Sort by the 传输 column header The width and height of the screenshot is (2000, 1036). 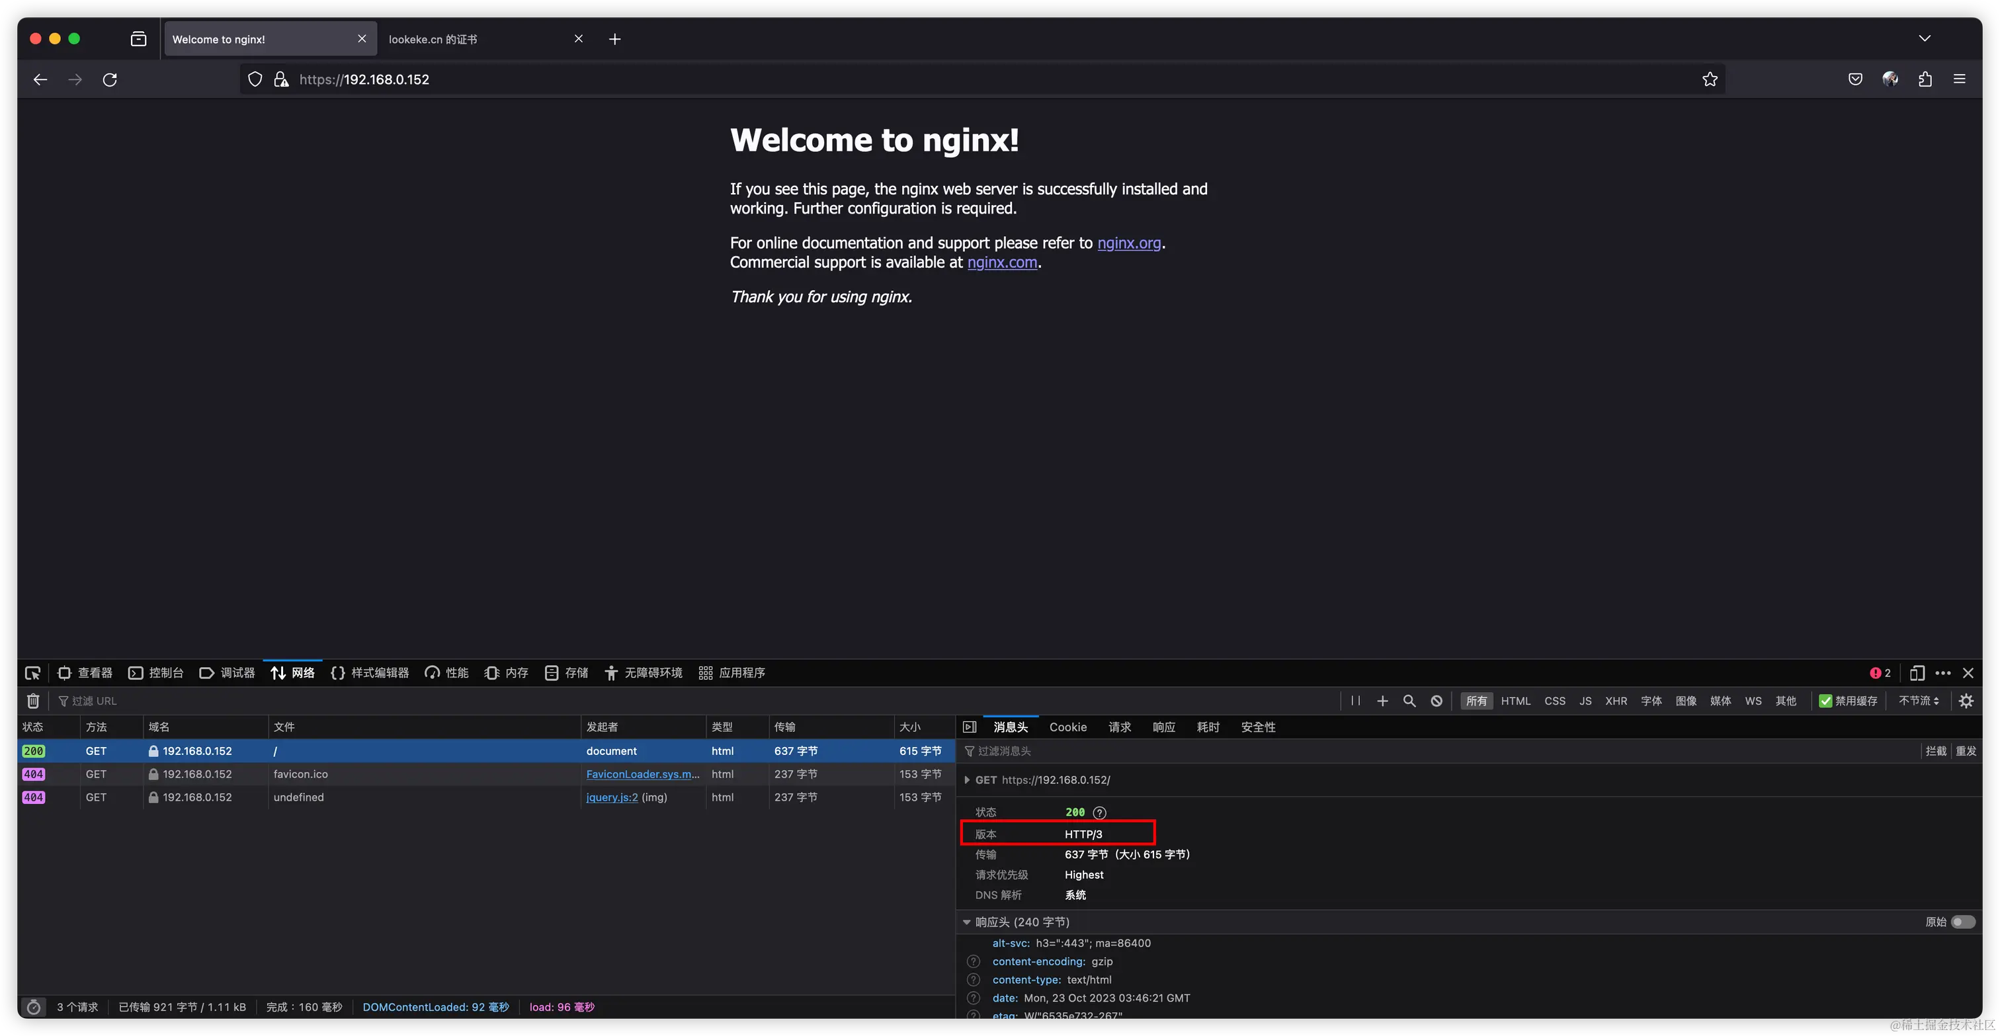[830, 727]
